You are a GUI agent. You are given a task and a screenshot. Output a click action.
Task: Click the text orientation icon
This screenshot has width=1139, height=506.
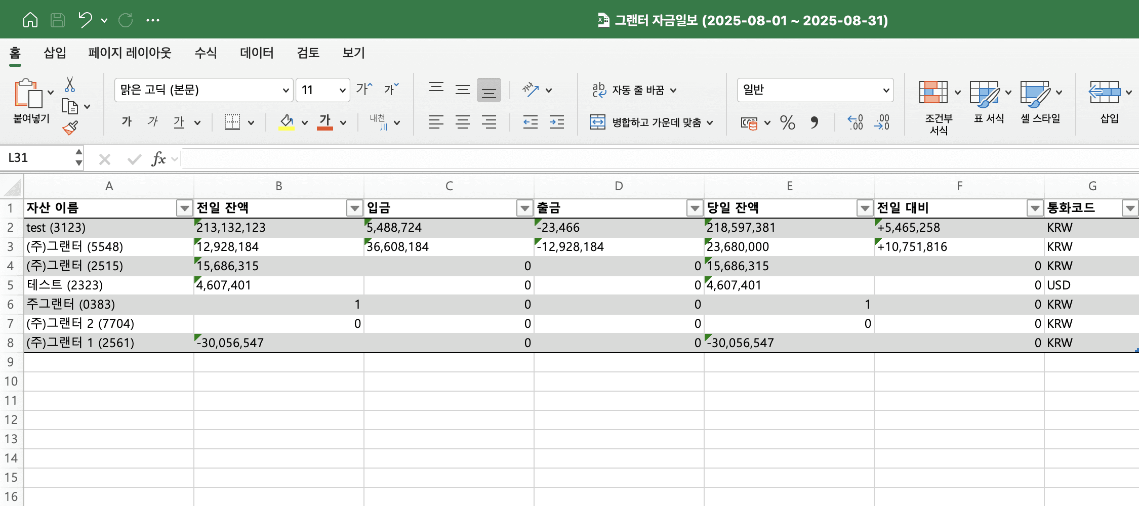531,90
